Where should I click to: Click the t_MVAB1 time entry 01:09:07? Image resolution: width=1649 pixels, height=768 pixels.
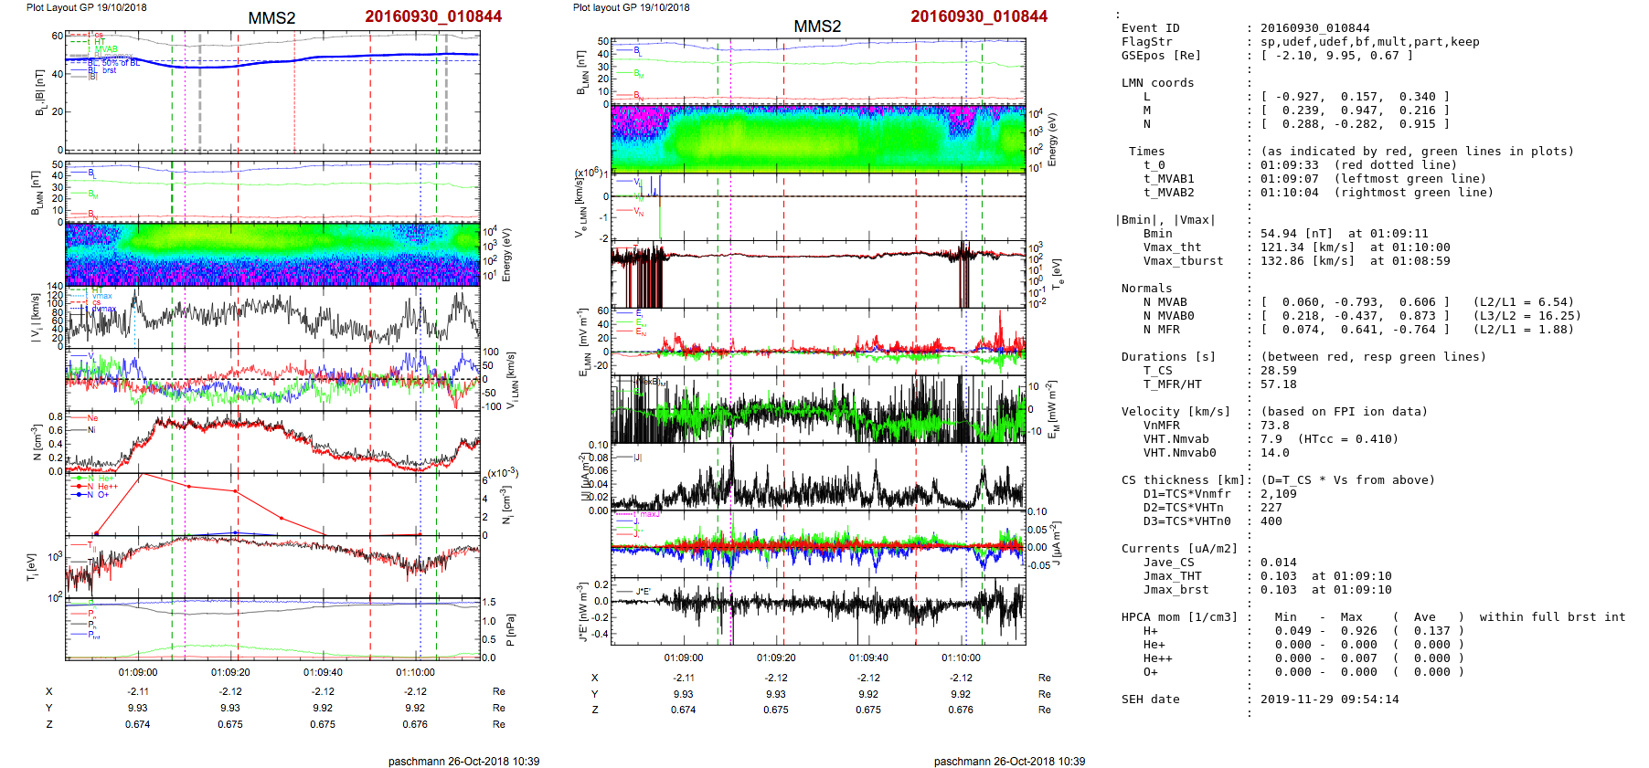pos(1289,179)
